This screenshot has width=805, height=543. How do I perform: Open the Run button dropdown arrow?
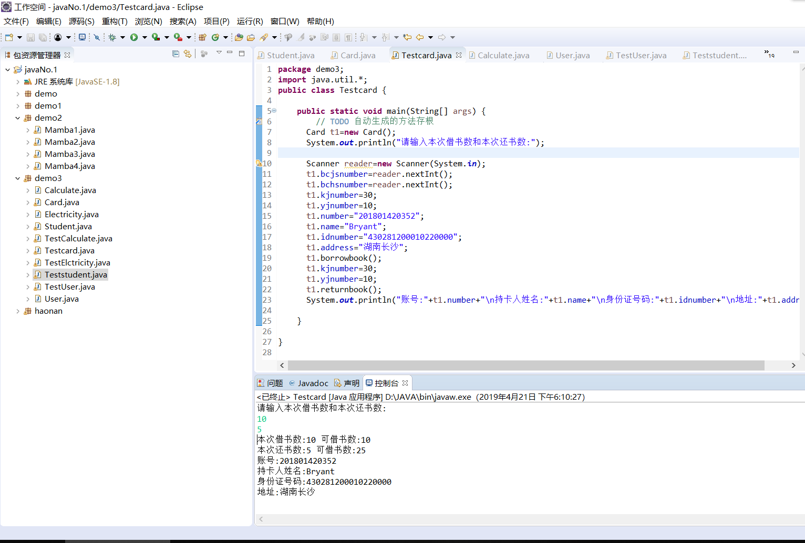[145, 37]
